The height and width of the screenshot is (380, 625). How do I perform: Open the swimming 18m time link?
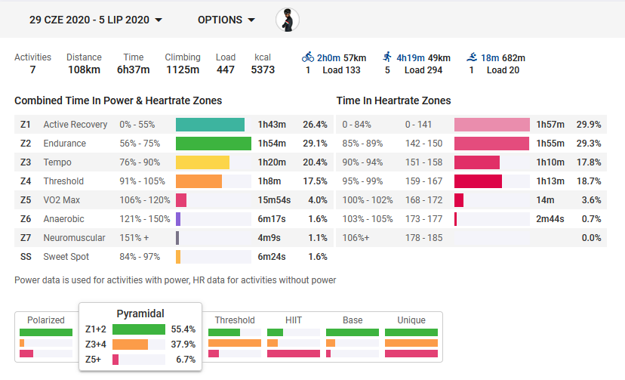coord(489,58)
